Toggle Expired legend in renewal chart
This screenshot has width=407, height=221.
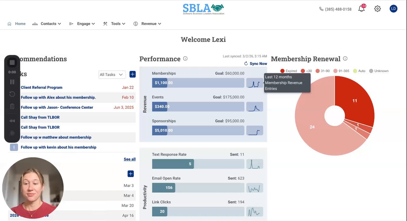click(288, 71)
